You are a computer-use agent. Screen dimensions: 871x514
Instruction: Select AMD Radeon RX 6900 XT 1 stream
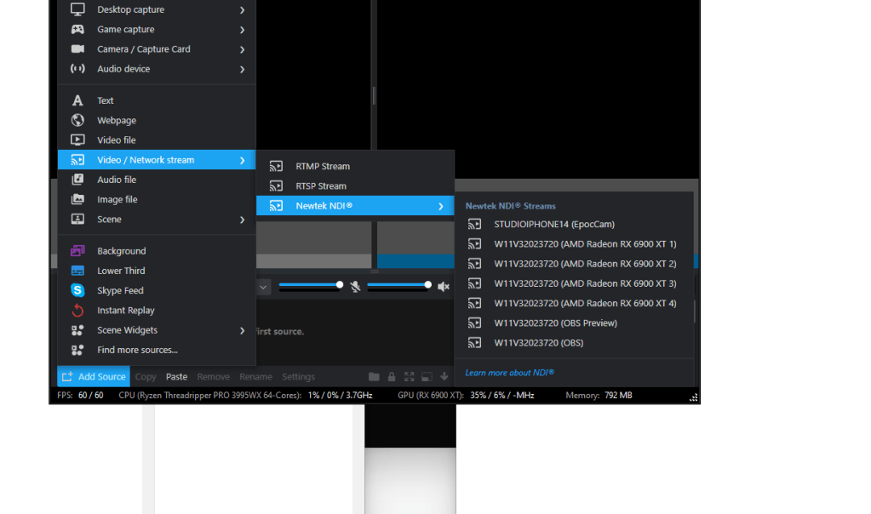575,244
